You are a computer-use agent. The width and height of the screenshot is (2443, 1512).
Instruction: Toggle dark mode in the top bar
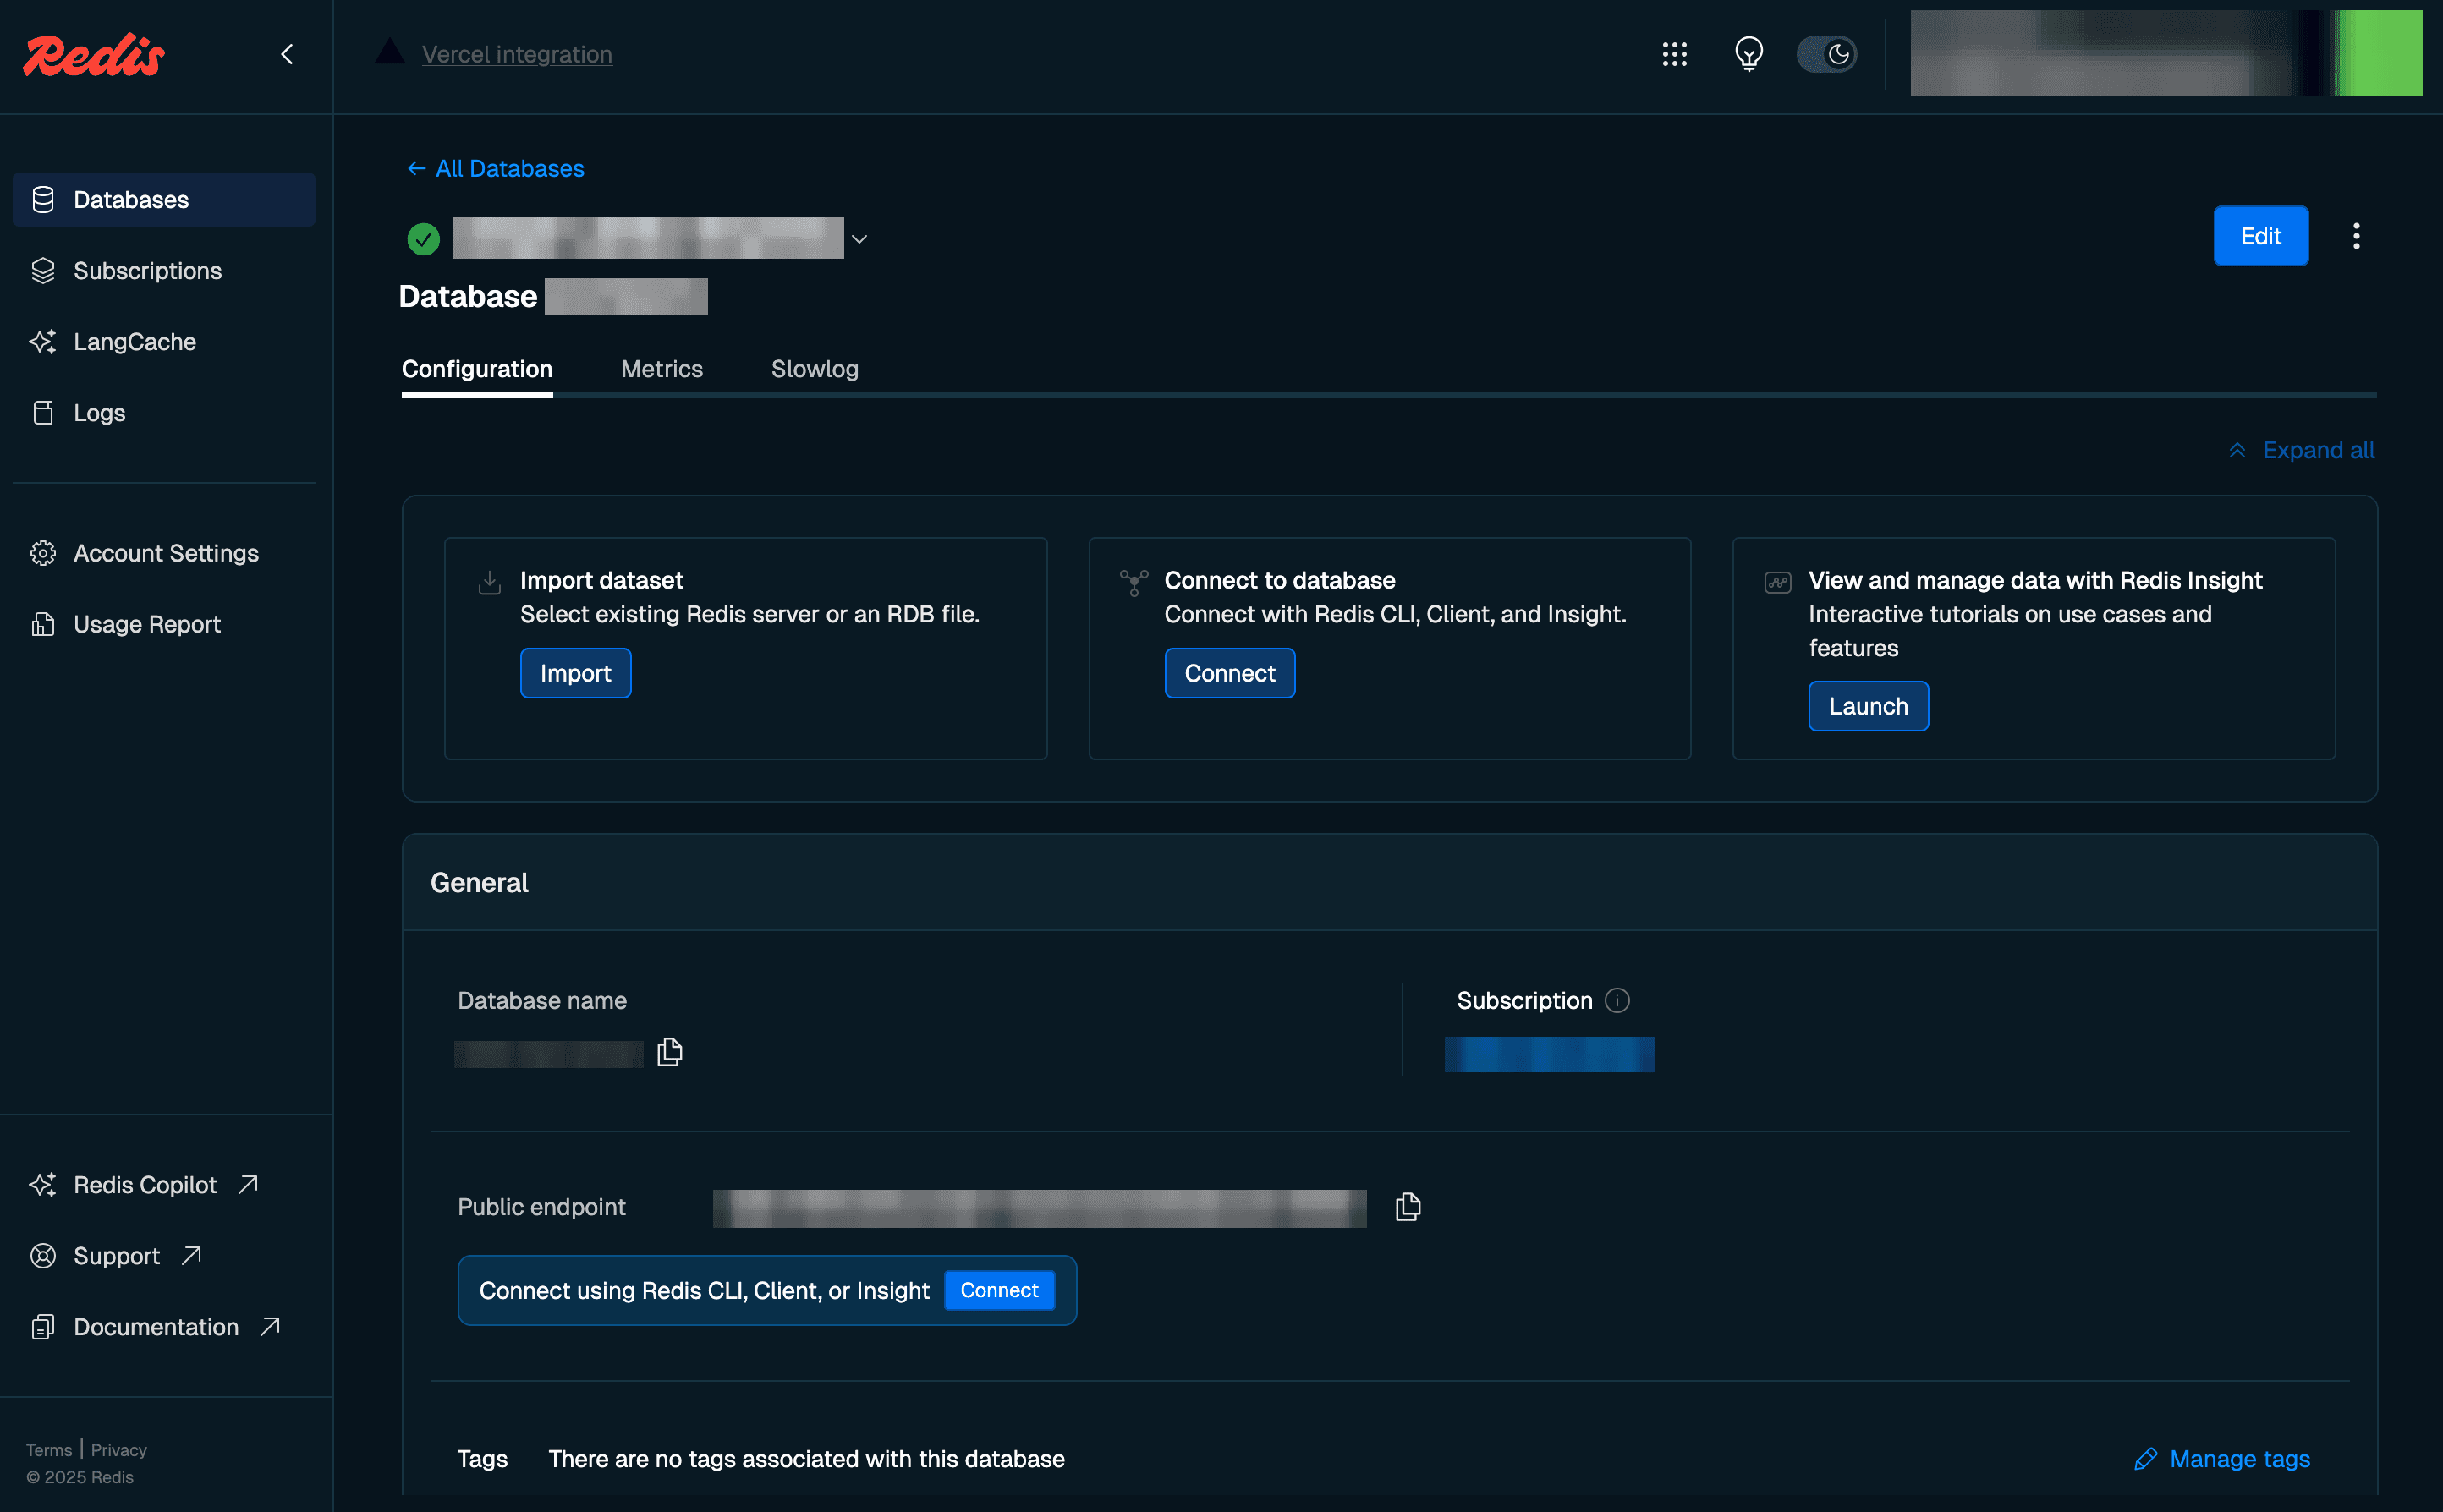pos(1826,54)
